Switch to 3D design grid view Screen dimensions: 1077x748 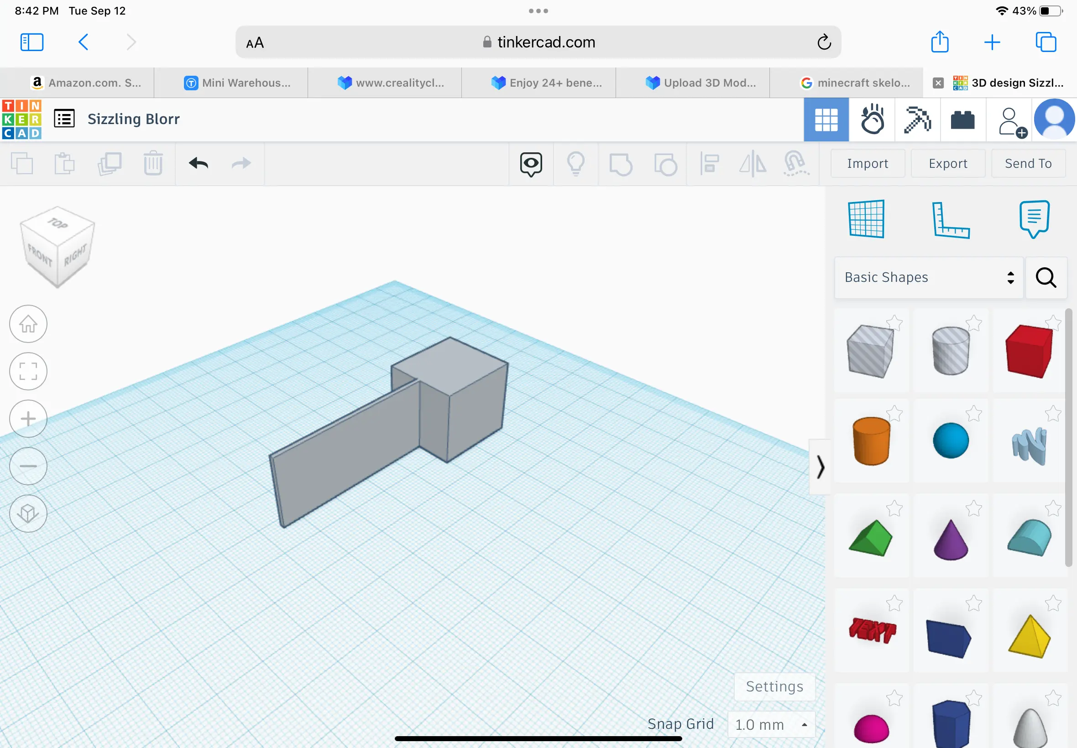point(826,119)
